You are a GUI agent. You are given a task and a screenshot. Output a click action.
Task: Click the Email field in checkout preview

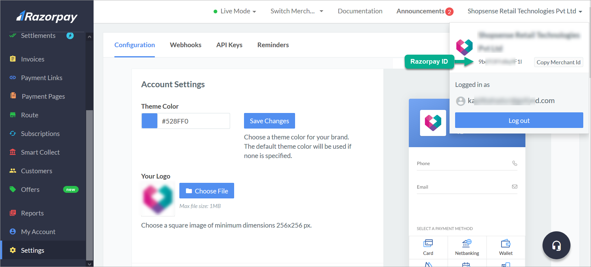[467, 187]
